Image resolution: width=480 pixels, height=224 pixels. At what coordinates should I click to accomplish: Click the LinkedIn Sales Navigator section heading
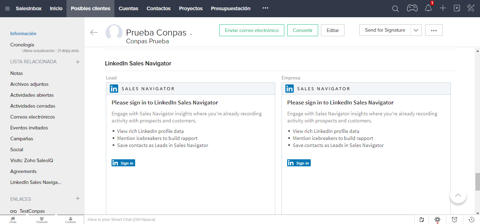138,63
